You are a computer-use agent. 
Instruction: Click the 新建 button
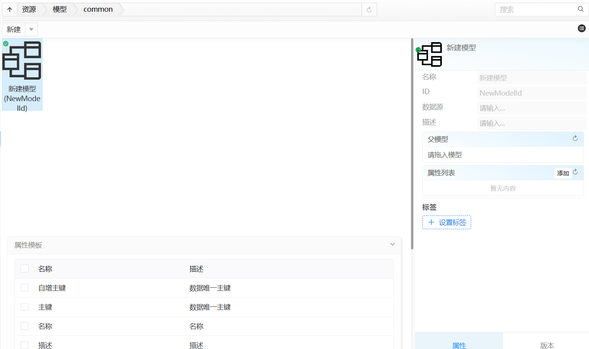tap(14, 29)
